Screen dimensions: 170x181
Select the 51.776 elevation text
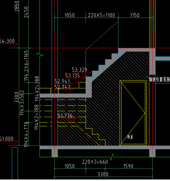pyautogui.click(x=65, y=116)
